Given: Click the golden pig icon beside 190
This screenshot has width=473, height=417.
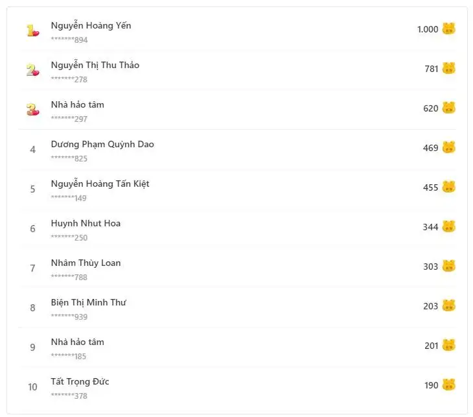Looking at the screenshot, I should [449, 385].
